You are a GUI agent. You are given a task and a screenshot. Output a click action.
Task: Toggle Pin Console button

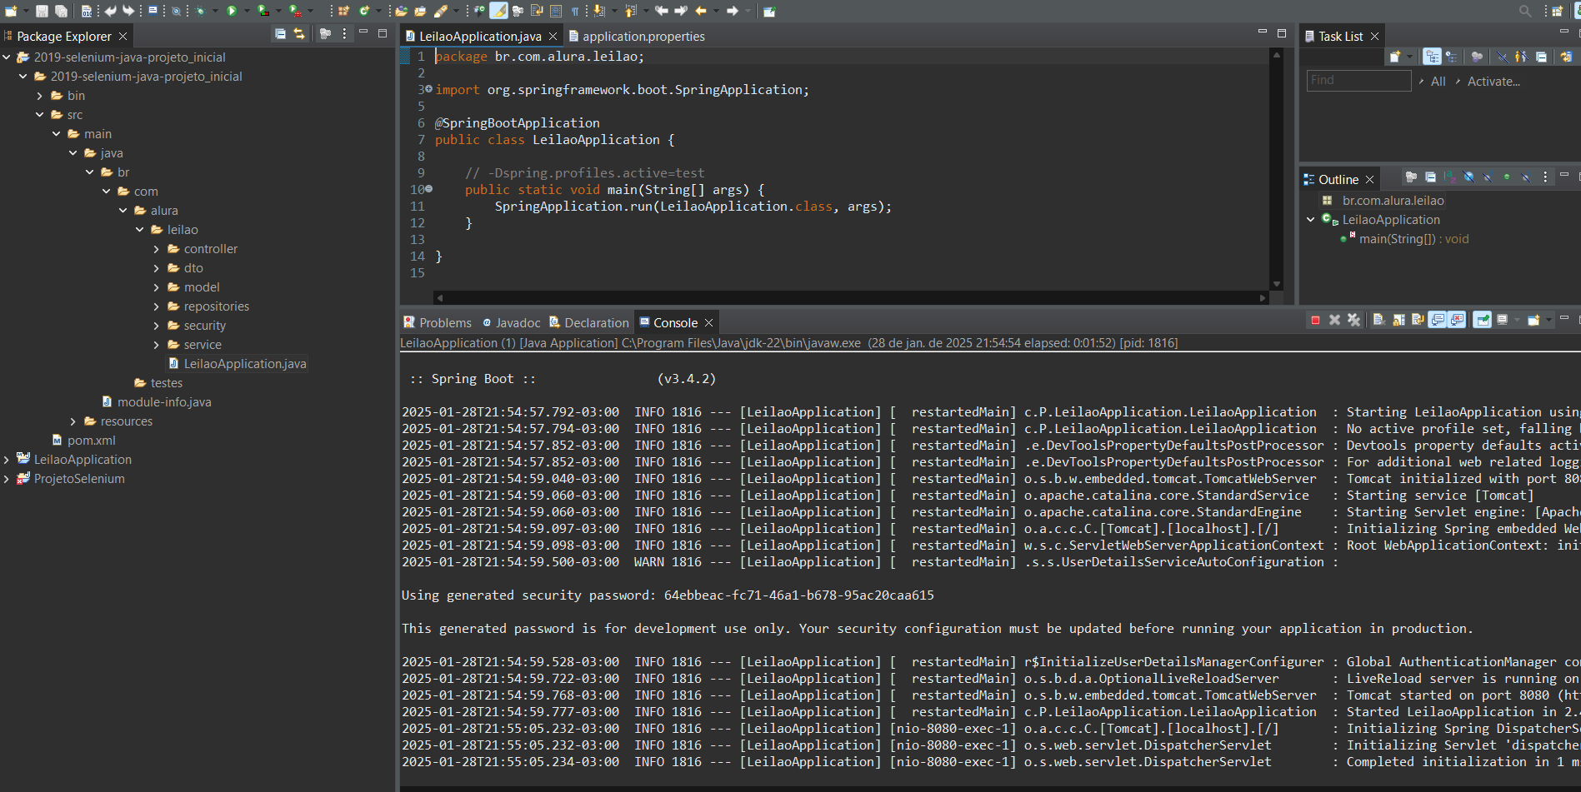pyautogui.click(x=1483, y=321)
